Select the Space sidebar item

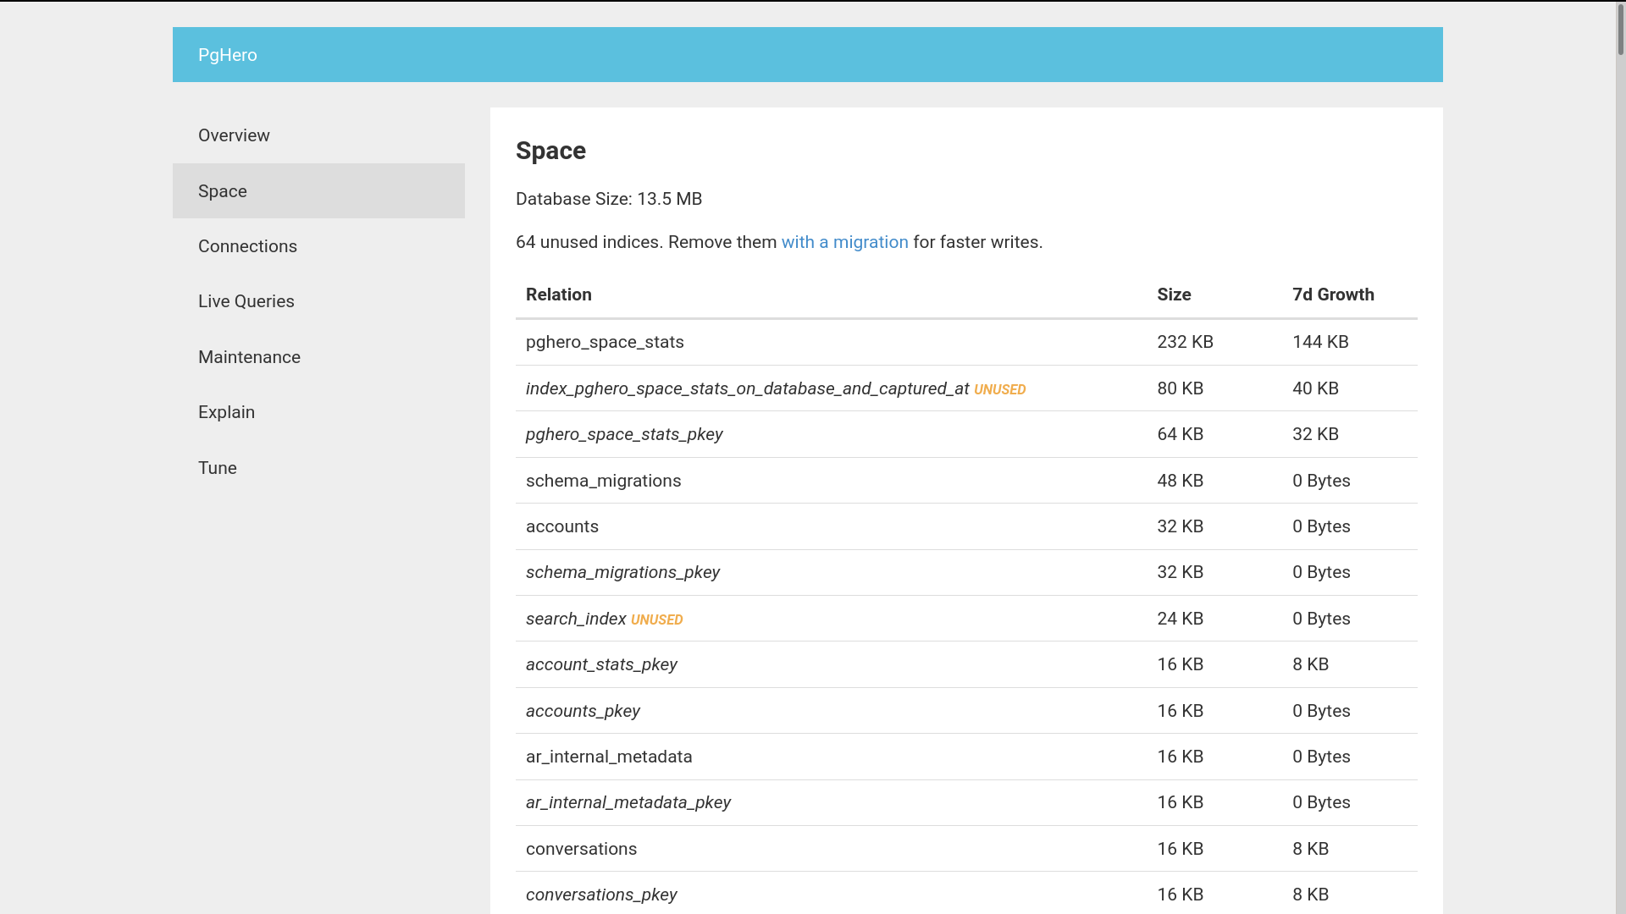(223, 191)
